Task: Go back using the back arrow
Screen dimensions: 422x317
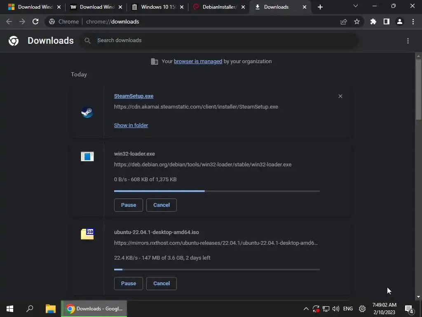Action: [x=9, y=21]
